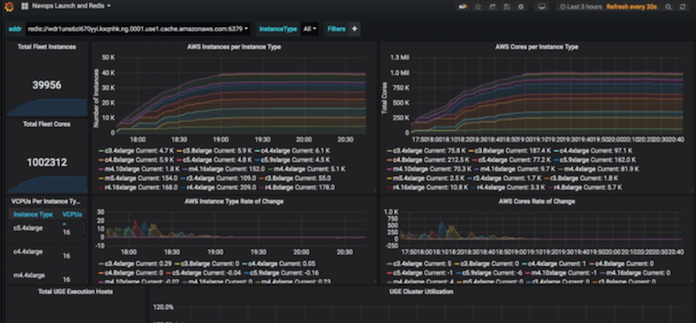The width and height of the screenshot is (696, 323).
Task: Click the addr variable label
Action: [15, 29]
